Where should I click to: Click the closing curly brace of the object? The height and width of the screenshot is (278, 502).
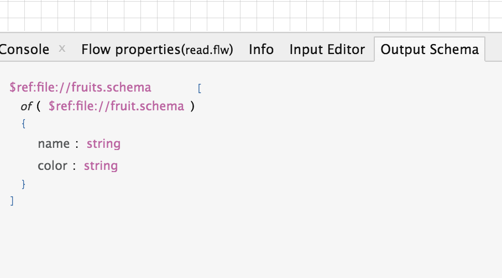[x=23, y=184]
